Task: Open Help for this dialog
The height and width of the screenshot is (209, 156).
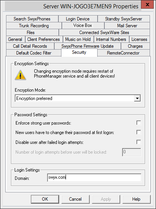Action: tap(136, 199)
